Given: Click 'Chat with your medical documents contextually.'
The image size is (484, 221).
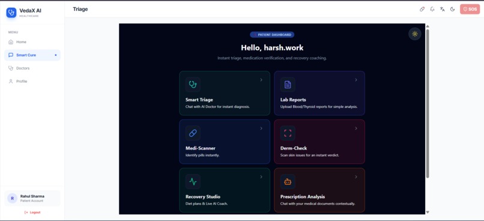Looking at the screenshot, I should 318,204.
